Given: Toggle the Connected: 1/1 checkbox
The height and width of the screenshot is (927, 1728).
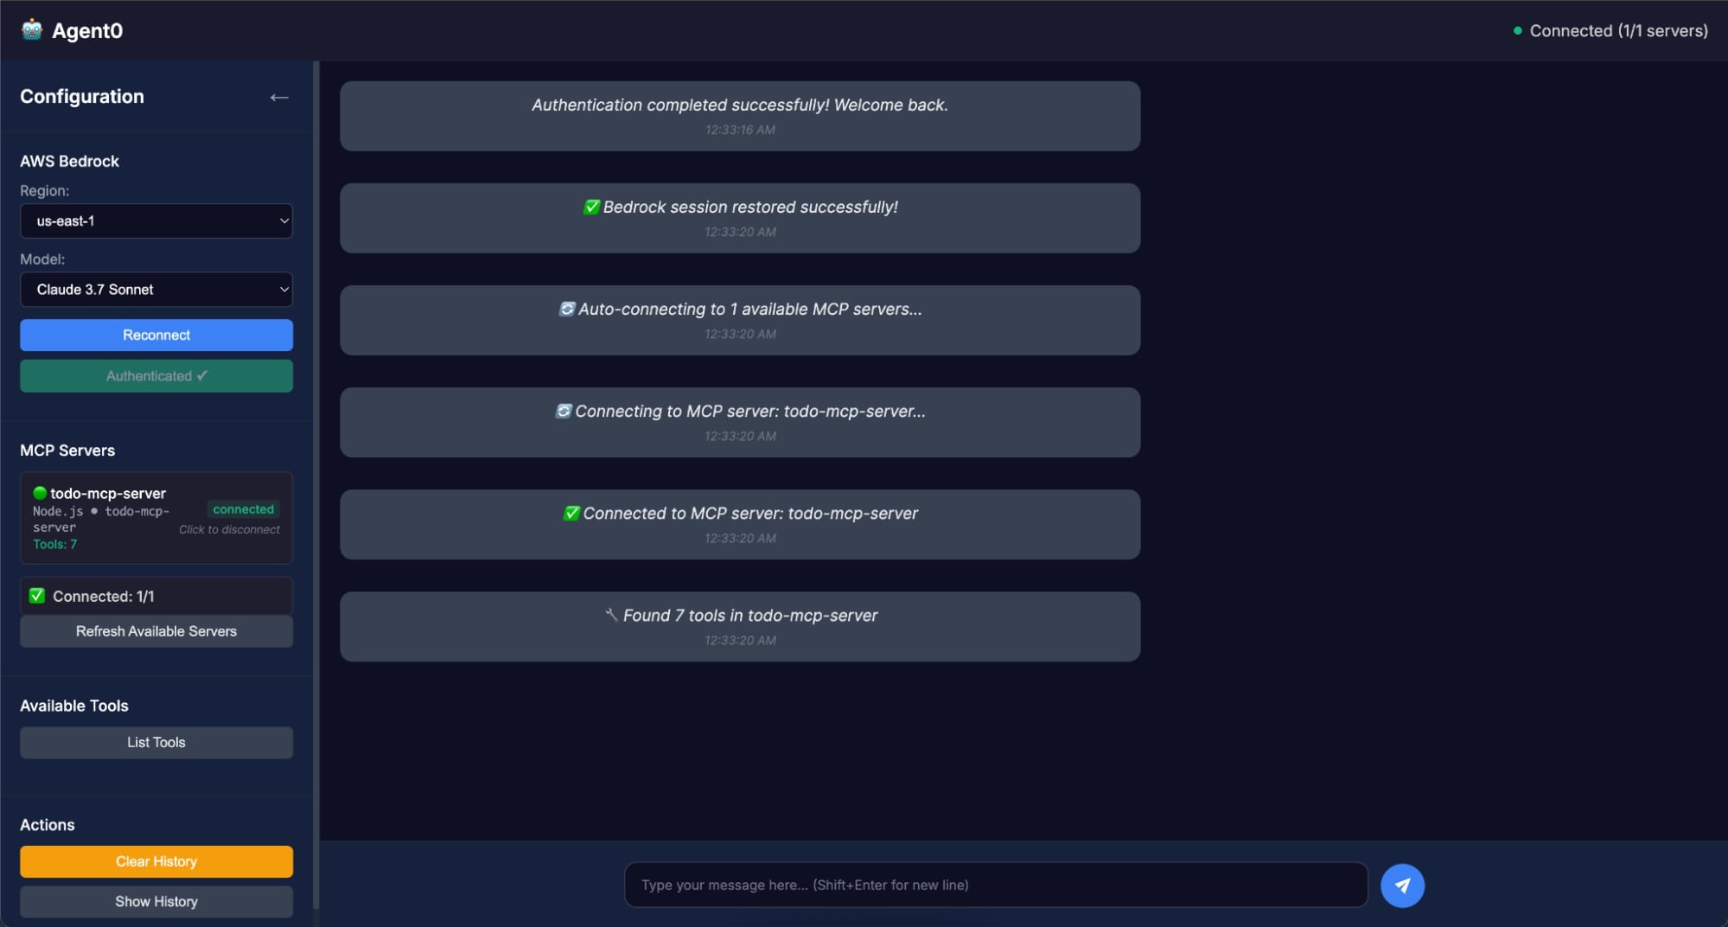Looking at the screenshot, I should pos(36,595).
